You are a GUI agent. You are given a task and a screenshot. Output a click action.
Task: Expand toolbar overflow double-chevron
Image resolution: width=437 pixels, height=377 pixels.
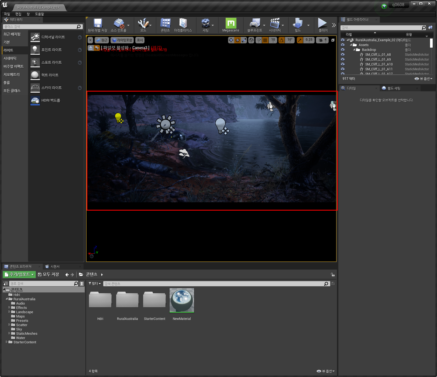point(334,25)
